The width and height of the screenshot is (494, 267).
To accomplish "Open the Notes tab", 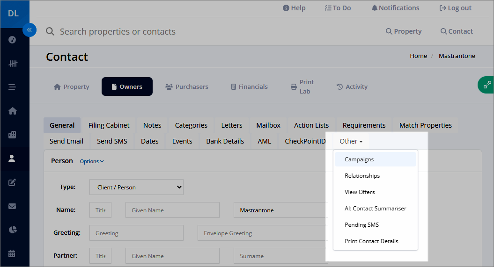I will (x=152, y=125).
